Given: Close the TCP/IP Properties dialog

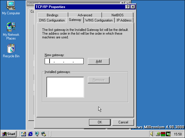Looking at the screenshot, I should [x=133, y=7].
